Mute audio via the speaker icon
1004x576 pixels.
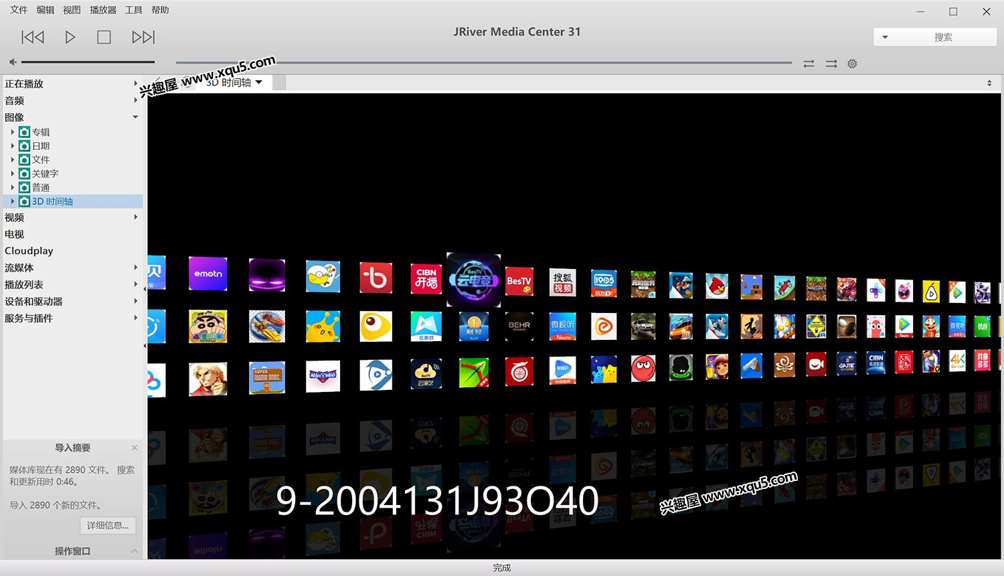tap(13, 62)
